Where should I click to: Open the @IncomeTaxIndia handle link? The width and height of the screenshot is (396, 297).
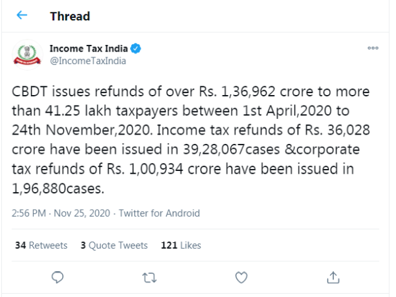click(x=88, y=61)
